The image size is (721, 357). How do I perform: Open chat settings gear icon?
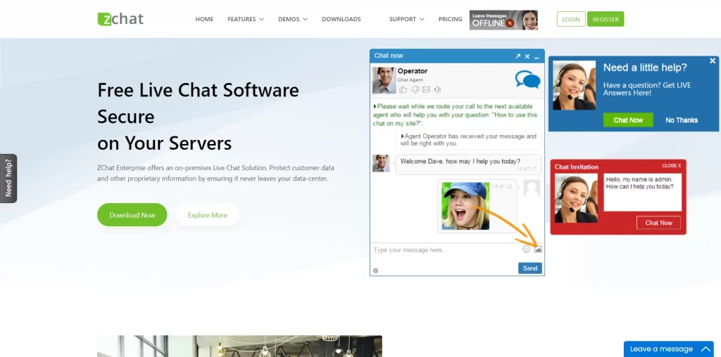[375, 271]
